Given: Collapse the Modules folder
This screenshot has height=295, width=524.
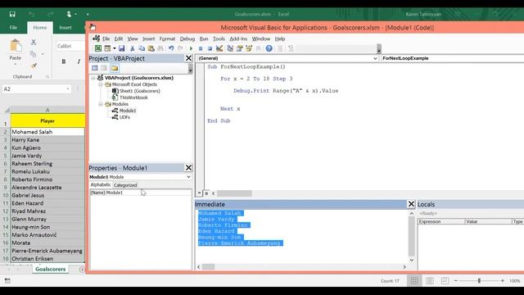Looking at the screenshot, I should pos(100,104).
